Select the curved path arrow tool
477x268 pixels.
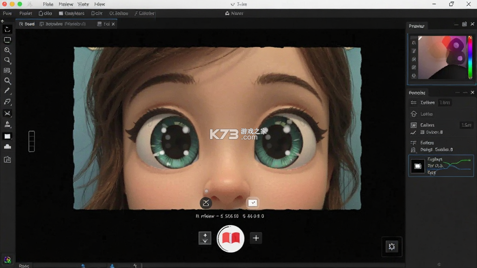click(7, 102)
